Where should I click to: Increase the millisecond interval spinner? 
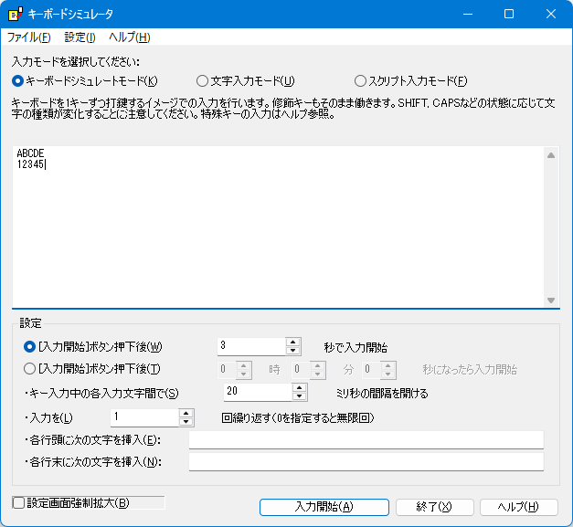299,388
